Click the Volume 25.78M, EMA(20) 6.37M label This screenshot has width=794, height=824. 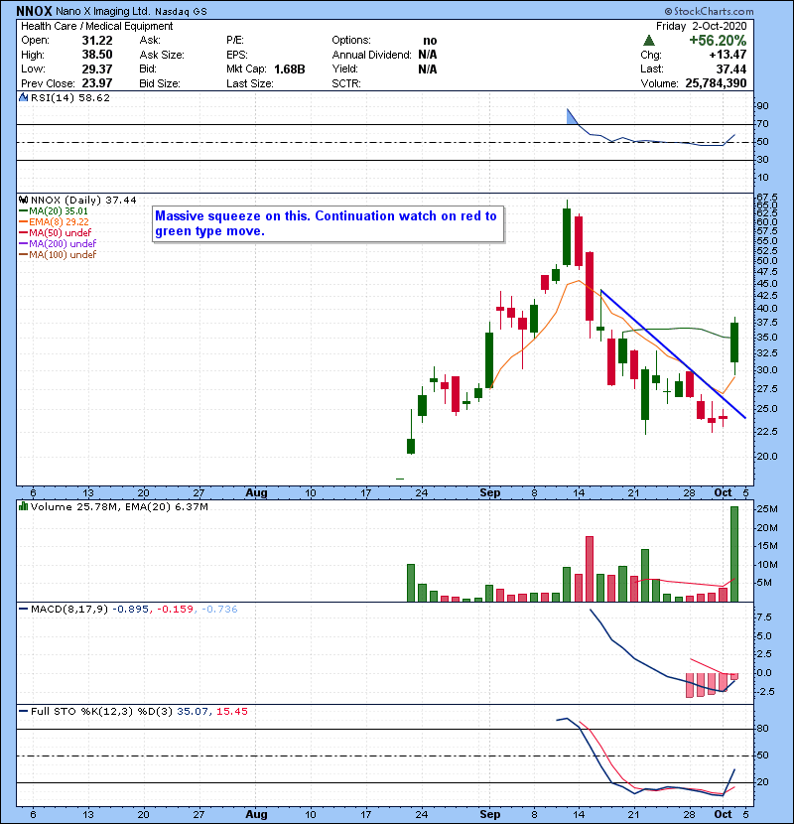(119, 507)
